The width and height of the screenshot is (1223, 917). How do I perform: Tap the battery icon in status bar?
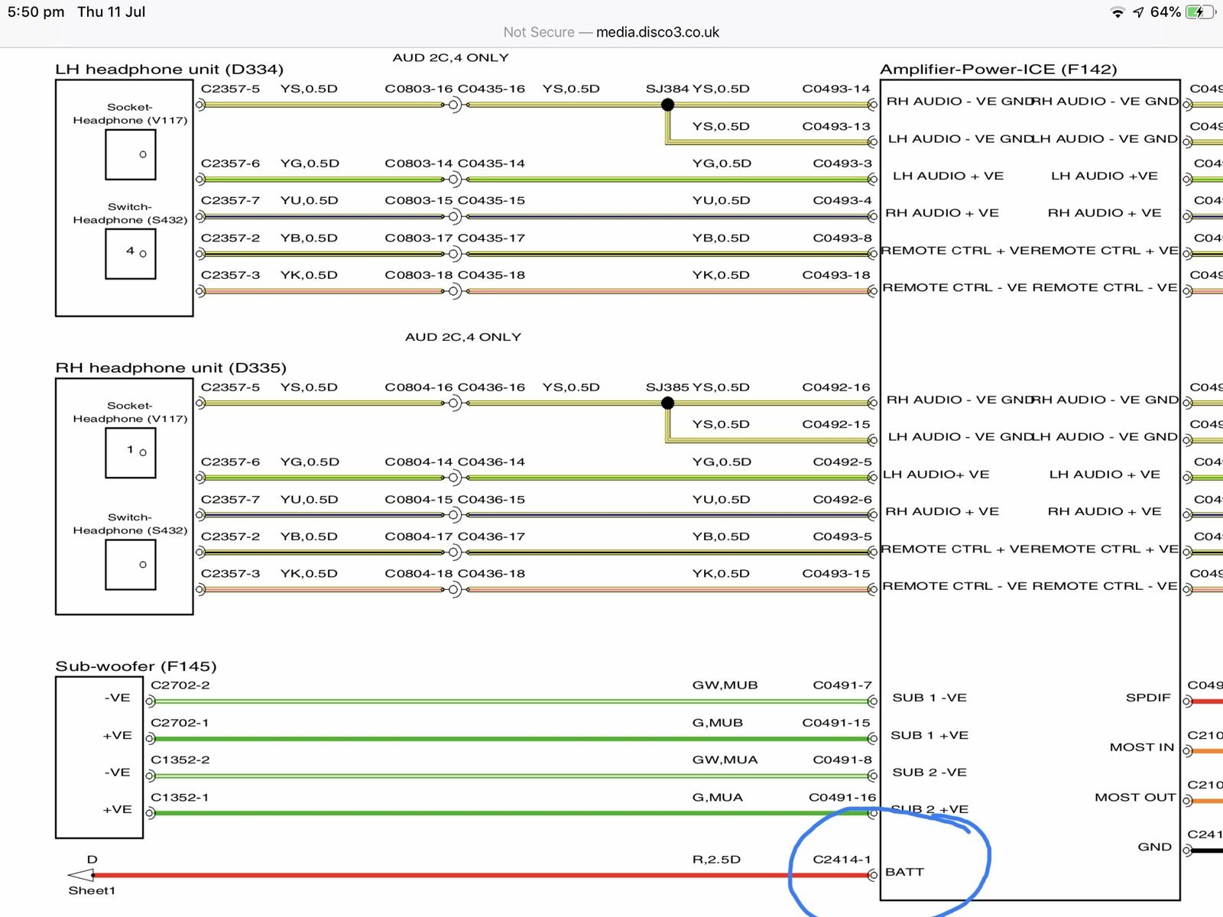(1199, 12)
